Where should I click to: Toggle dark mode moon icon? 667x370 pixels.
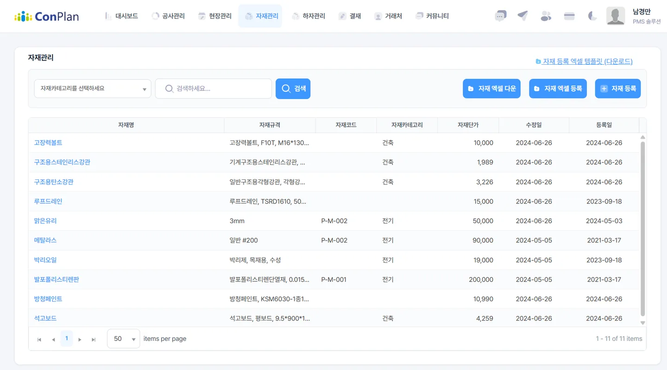(x=592, y=16)
